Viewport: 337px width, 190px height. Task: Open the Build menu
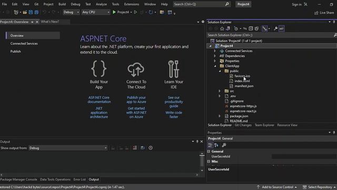(62, 4)
